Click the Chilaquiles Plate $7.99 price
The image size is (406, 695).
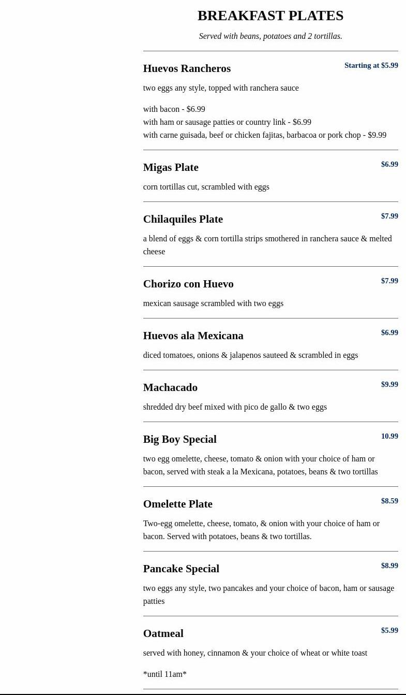pos(389,216)
